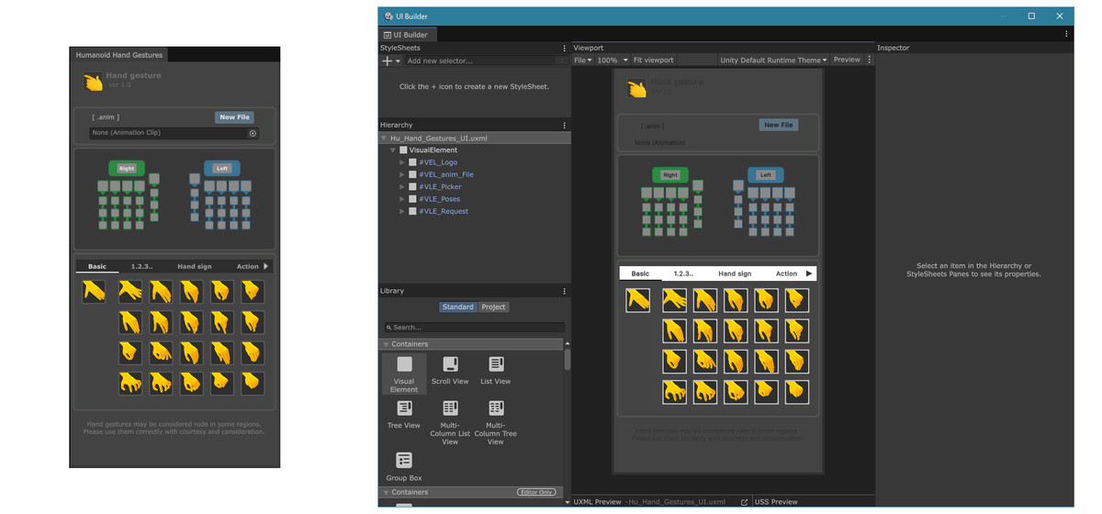The image size is (1102, 514).
Task: Select the Right hand in Hand Gestures window
Action: coord(127,168)
